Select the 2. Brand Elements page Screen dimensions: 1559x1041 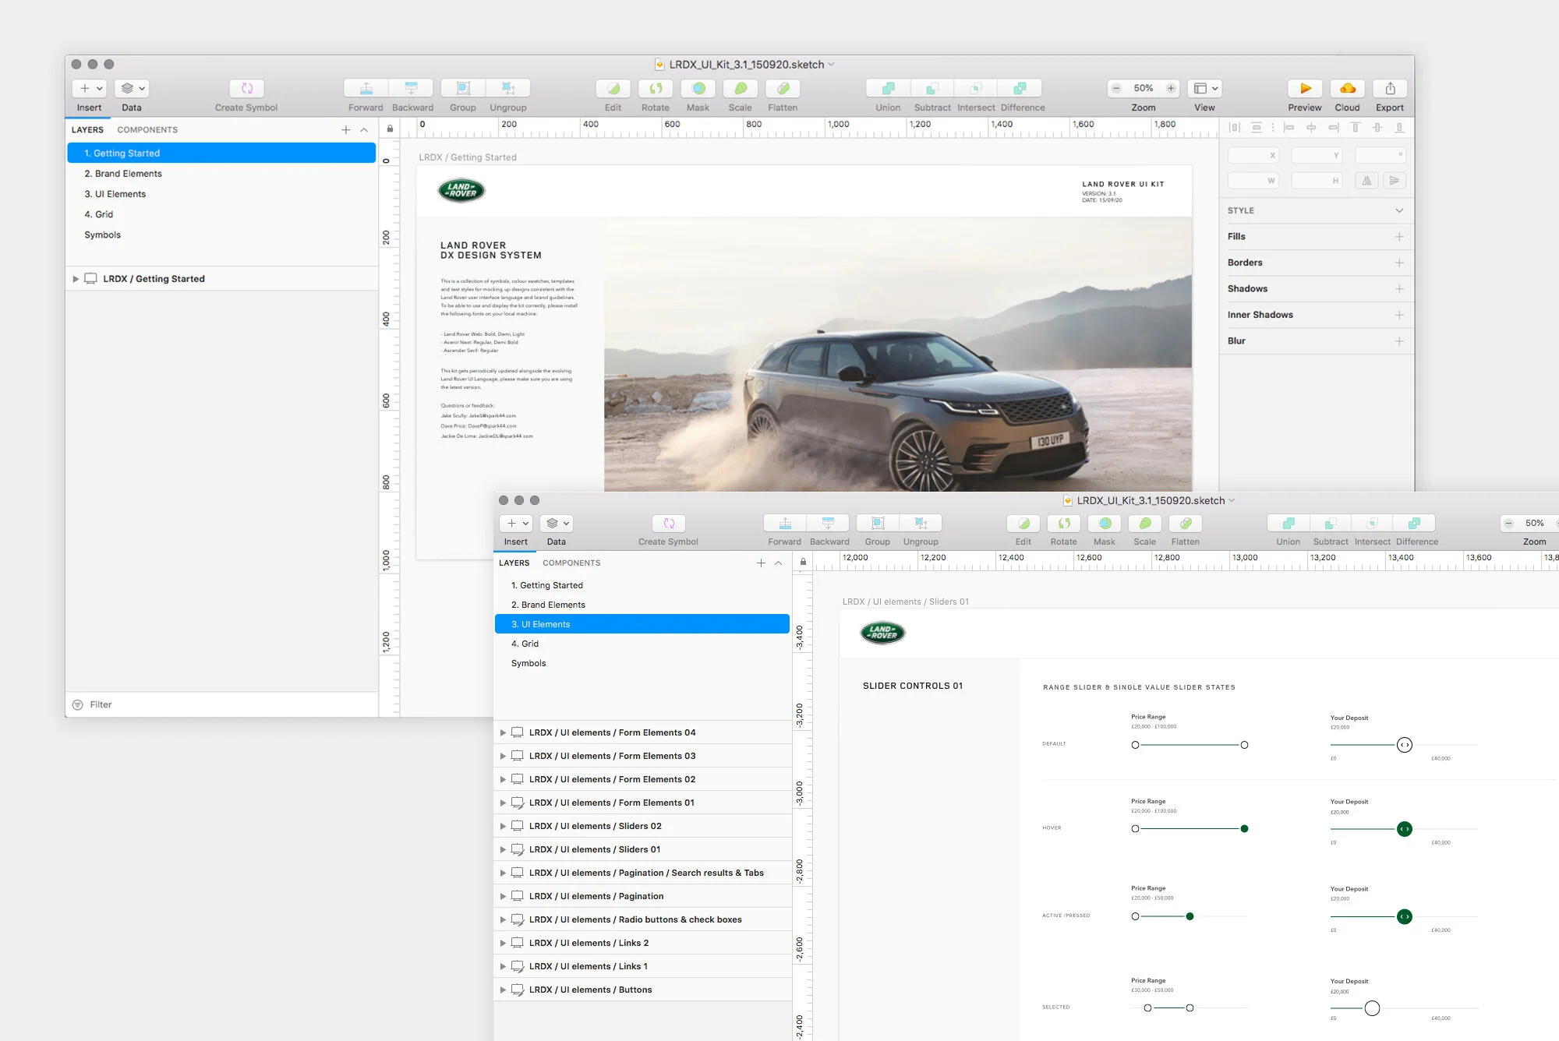123,174
